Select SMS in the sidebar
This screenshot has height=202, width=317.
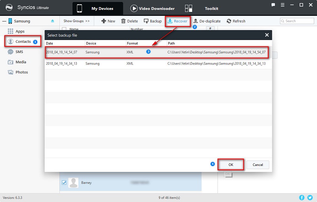pyautogui.click(x=15, y=52)
